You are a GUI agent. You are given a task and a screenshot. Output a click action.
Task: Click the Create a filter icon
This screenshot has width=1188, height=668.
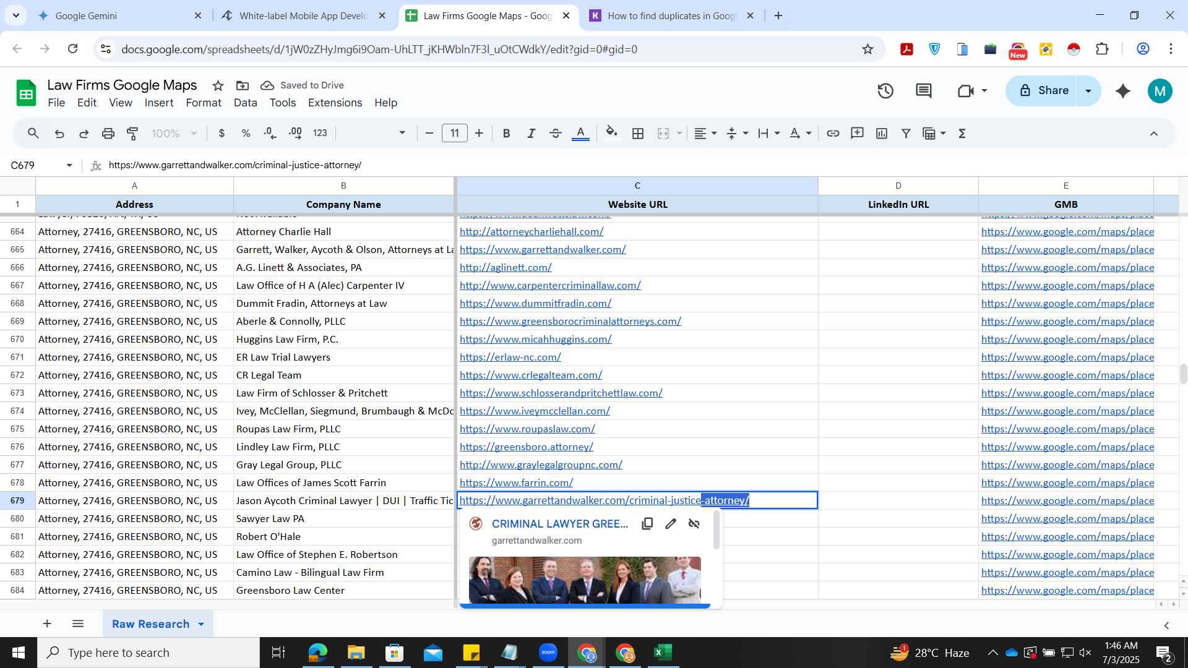pos(906,134)
